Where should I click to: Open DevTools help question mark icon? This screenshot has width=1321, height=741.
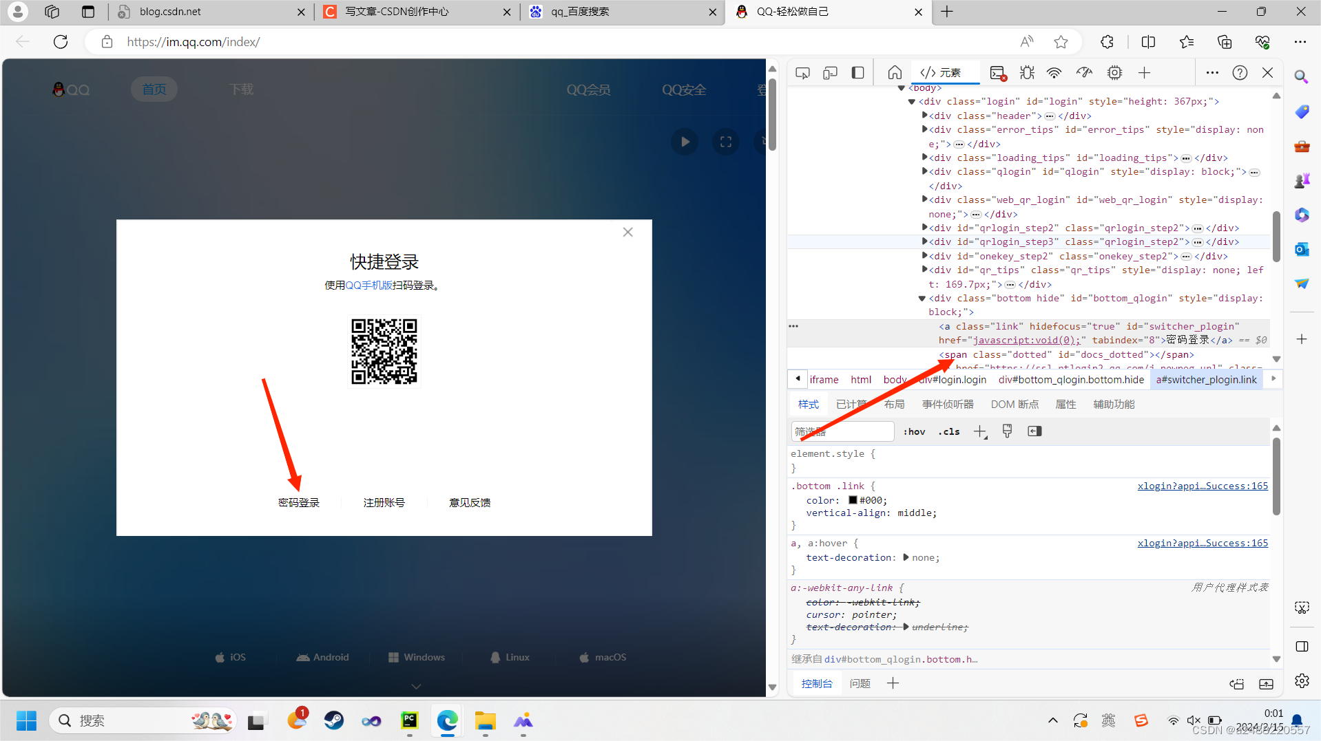[1240, 73]
